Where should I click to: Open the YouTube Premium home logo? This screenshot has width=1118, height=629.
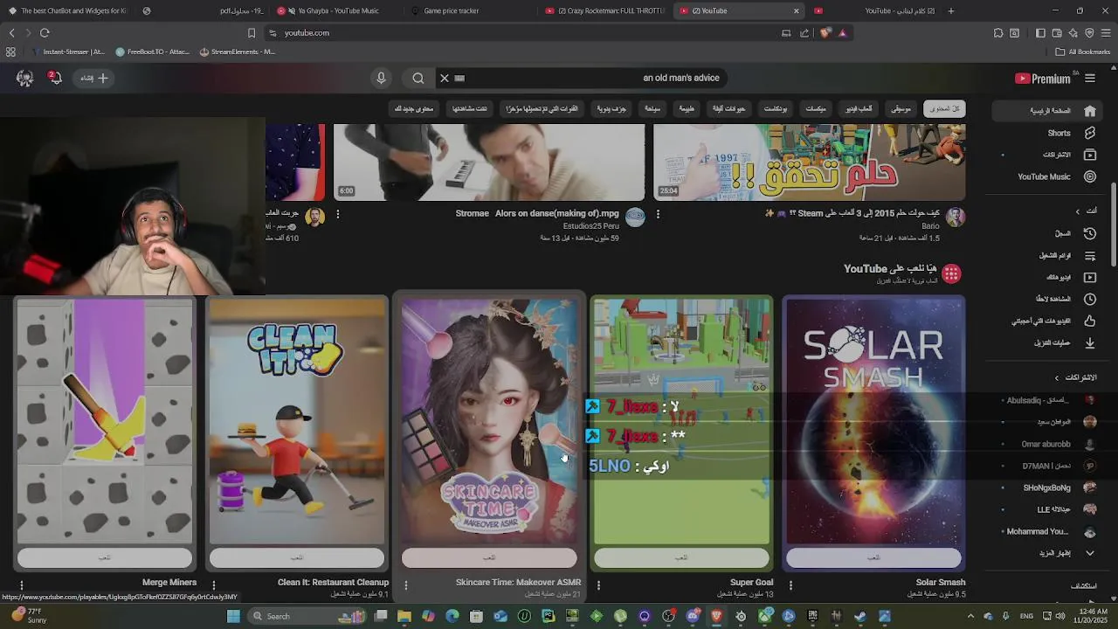click(x=1042, y=78)
